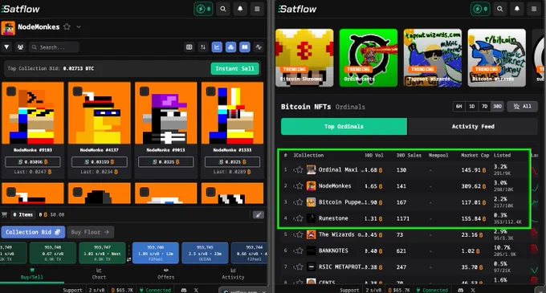
Task: Click the Instant Sell button
Action: (x=234, y=68)
